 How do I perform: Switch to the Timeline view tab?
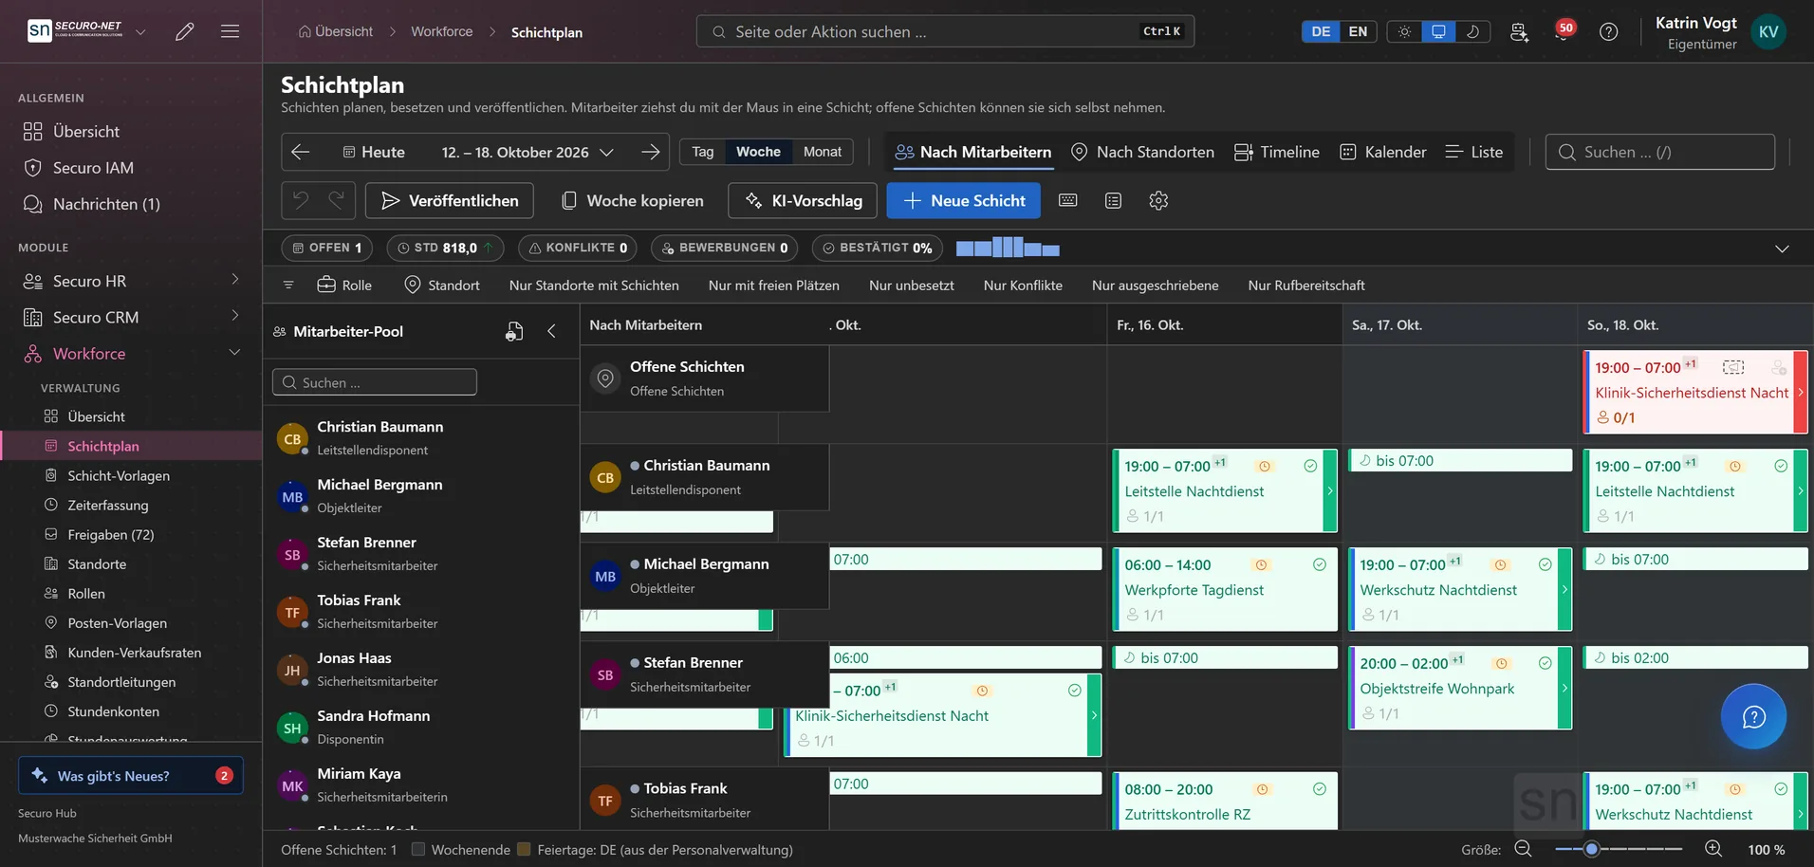coord(1277,152)
